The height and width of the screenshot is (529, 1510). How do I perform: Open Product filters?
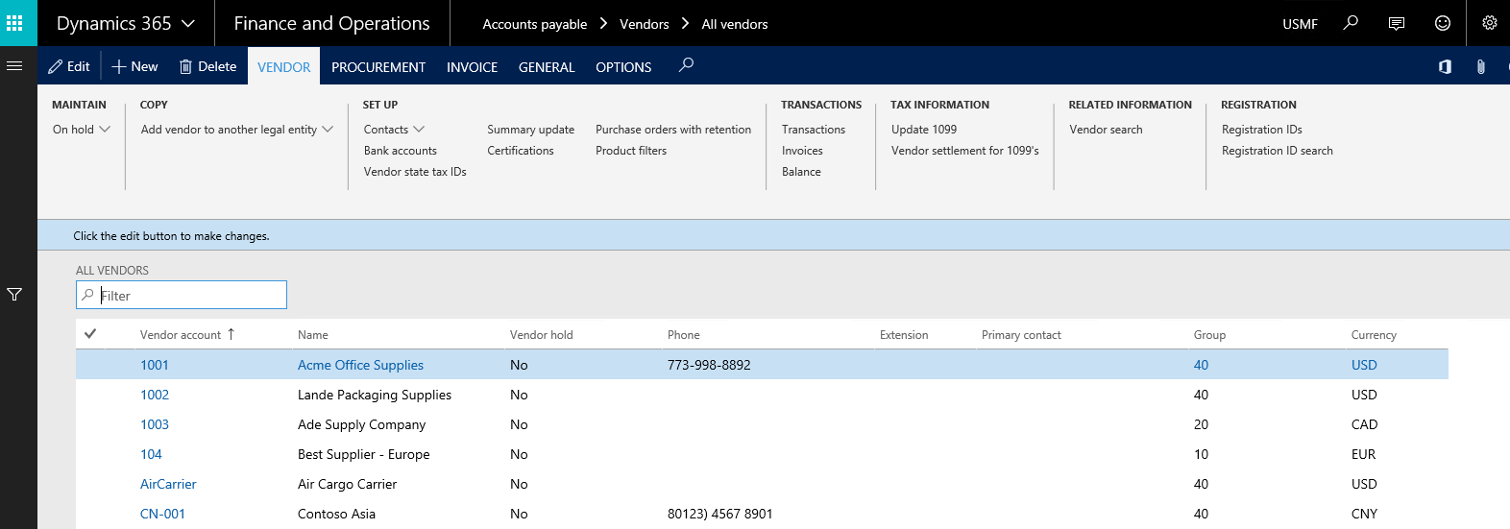631,151
